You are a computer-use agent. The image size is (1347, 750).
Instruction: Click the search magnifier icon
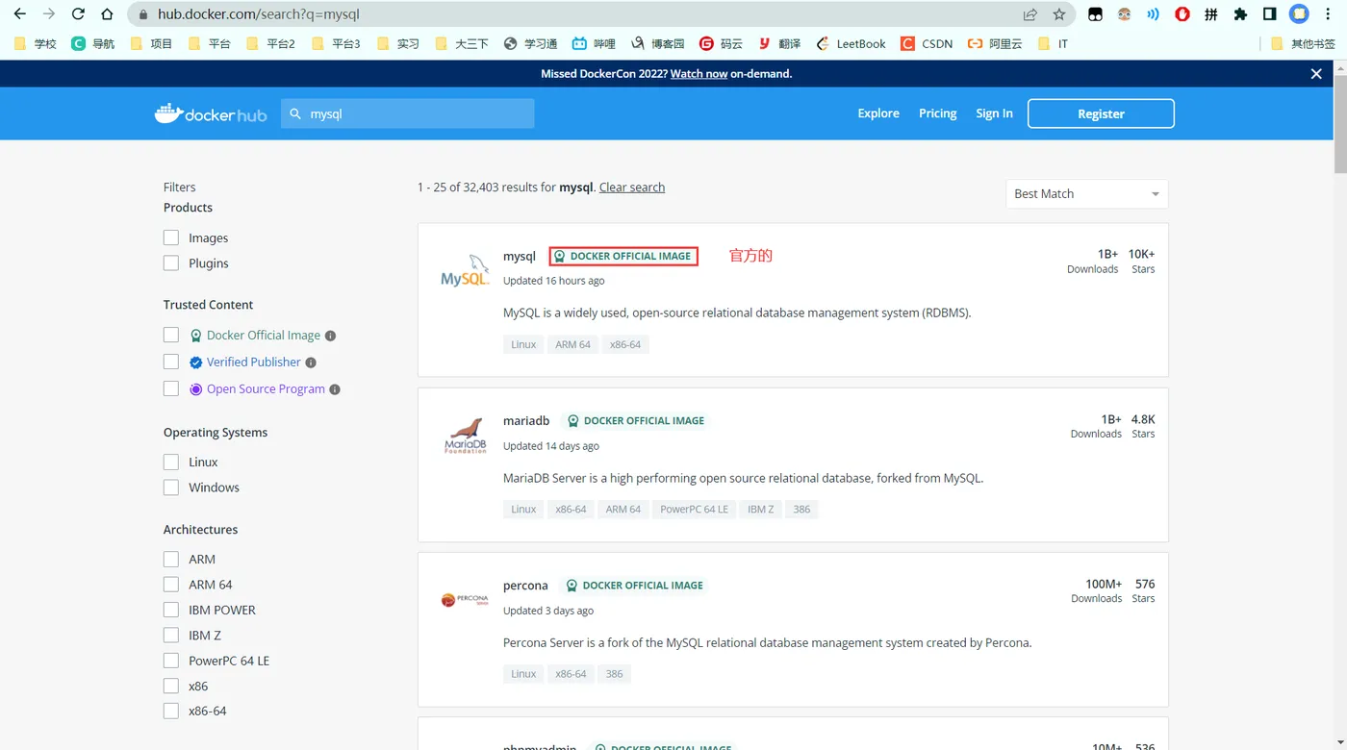coord(296,113)
